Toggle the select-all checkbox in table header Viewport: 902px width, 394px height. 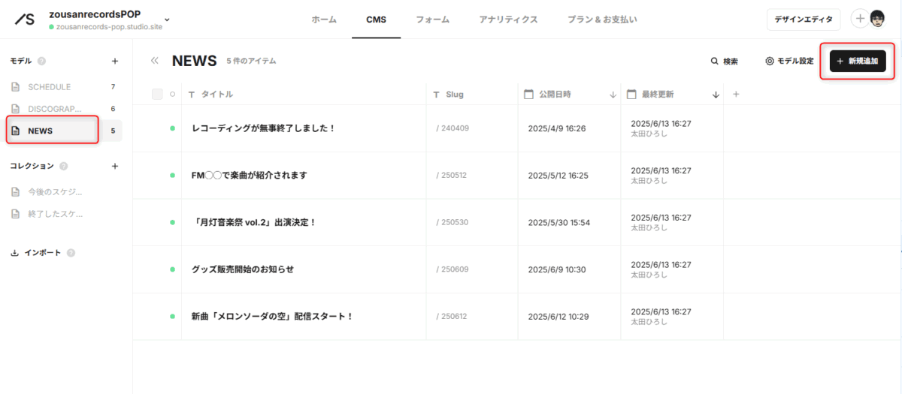pos(157,94)
